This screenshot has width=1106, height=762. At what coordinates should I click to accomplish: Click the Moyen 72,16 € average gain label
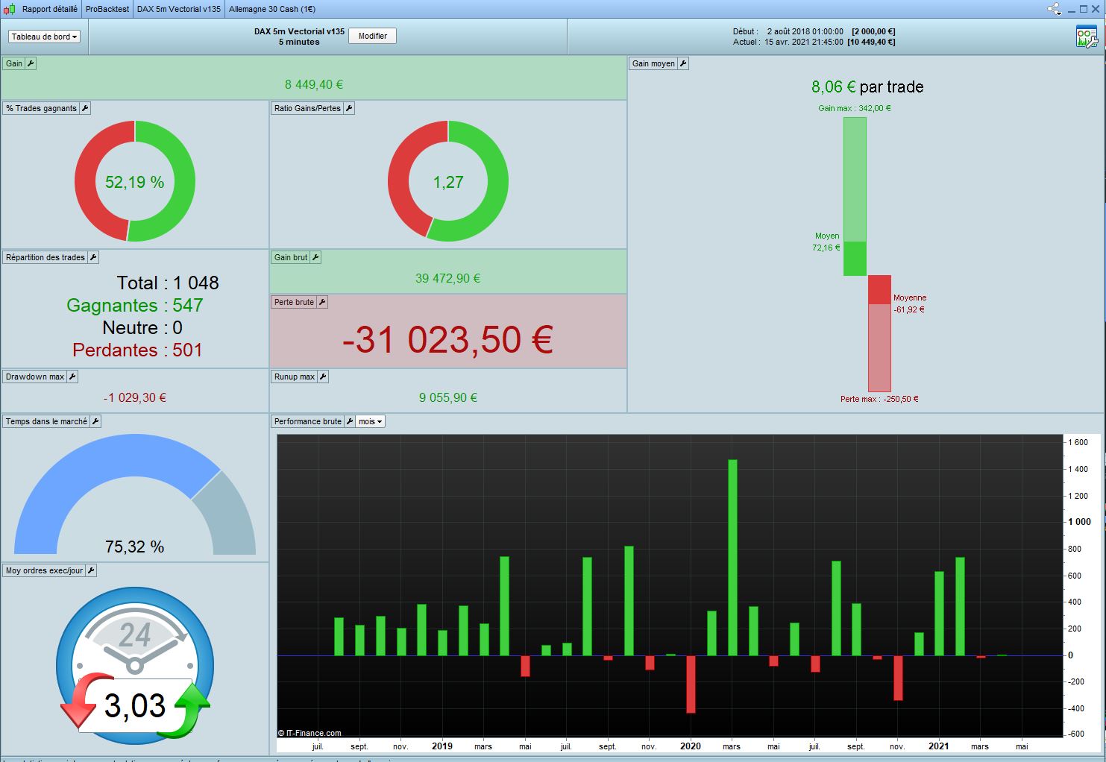pyautogui.click(x=826, y=242)
